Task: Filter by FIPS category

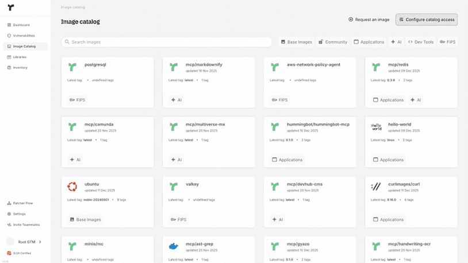Action: pos(448,42)
